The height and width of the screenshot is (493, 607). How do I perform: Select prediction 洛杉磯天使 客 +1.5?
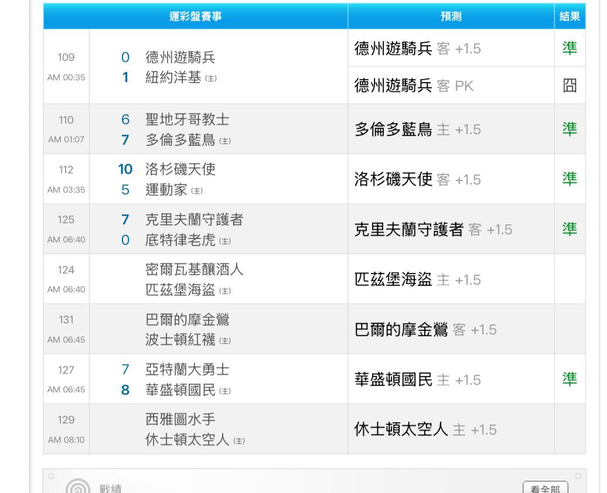[x=417, y=180]
